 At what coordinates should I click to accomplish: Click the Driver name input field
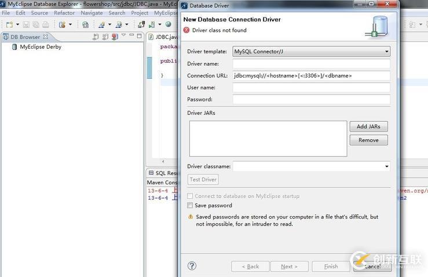[312, 64]
